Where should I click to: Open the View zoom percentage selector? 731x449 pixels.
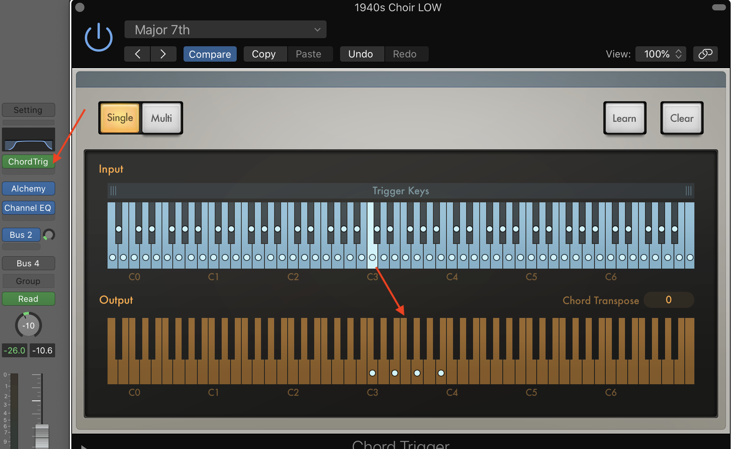pyautogui.click(x=660, y=54)
